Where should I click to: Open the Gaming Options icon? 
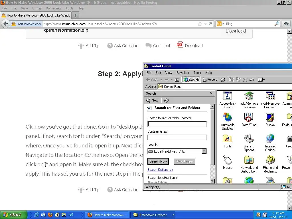tap(249, 143)
